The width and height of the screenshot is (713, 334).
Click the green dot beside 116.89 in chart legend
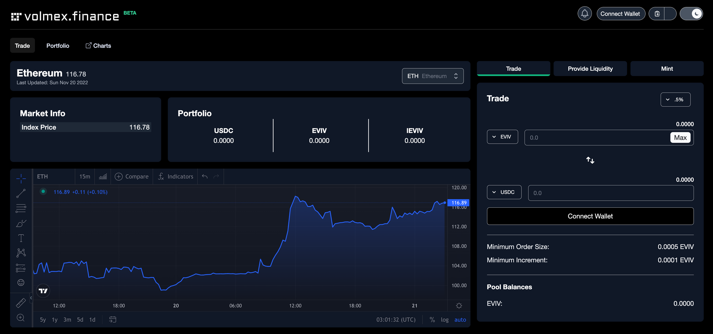point(43,191)
